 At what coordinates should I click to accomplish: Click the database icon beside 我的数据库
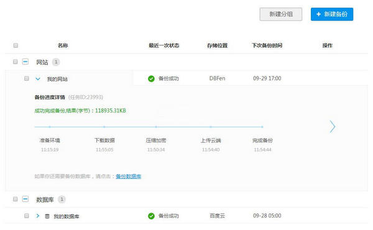(x=47, y=216)
